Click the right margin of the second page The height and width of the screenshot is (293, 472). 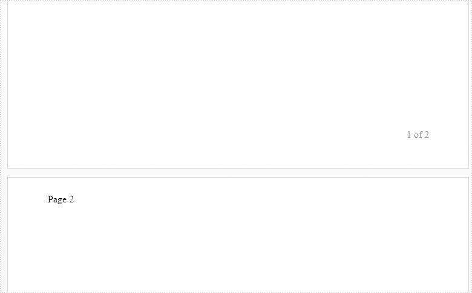(451, 242)
